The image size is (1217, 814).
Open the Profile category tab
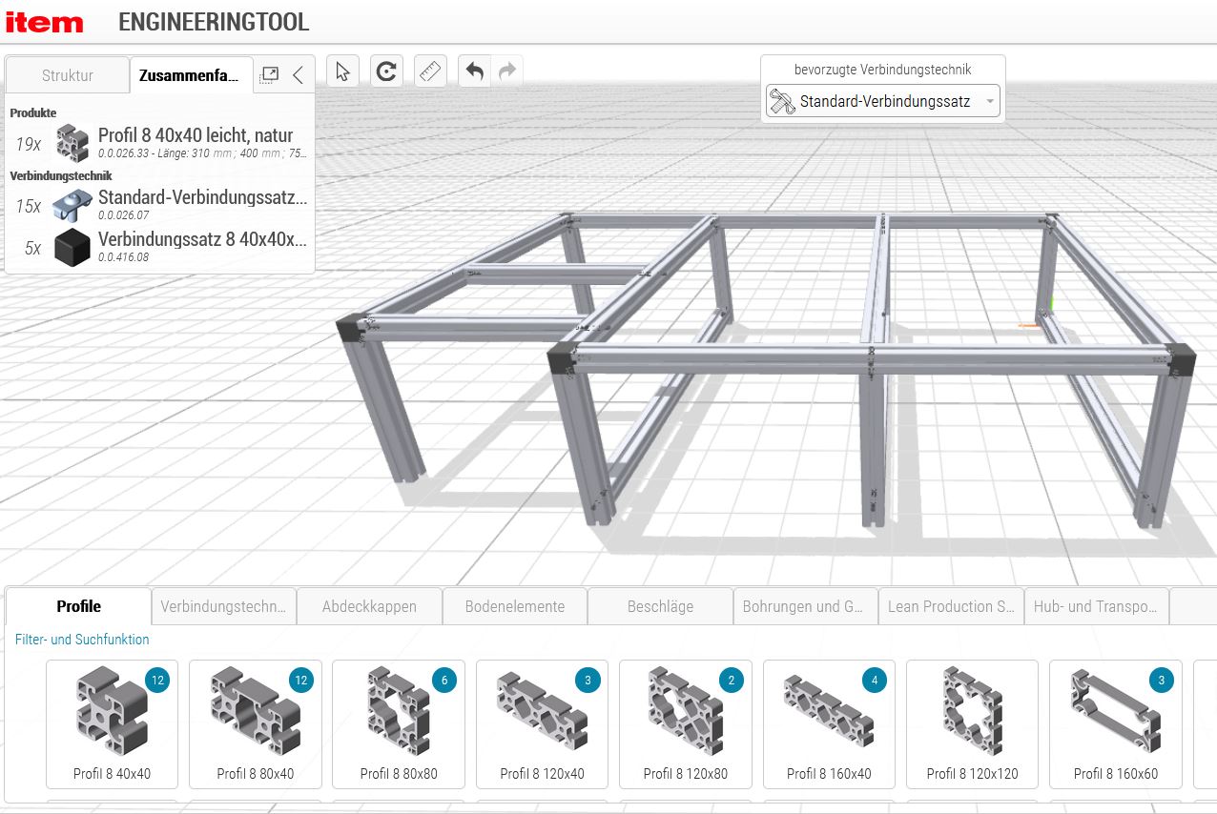click(x=79, y=606)
